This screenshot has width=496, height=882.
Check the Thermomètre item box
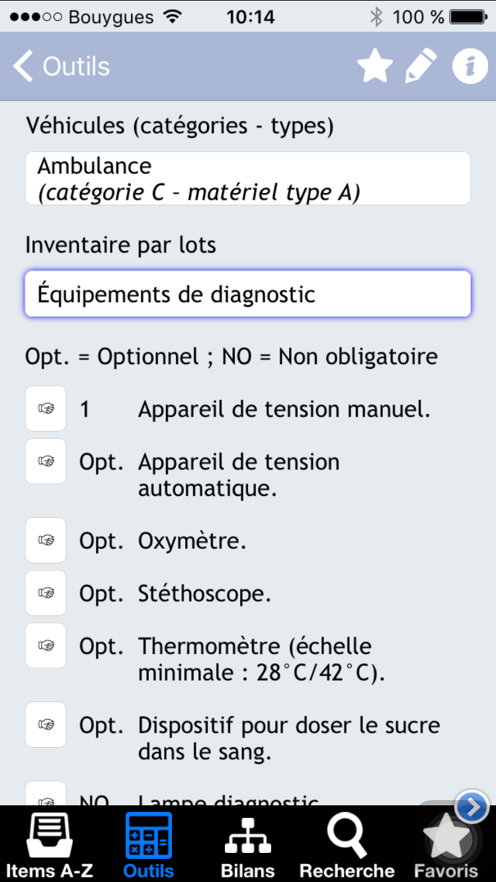pos(46,645)
